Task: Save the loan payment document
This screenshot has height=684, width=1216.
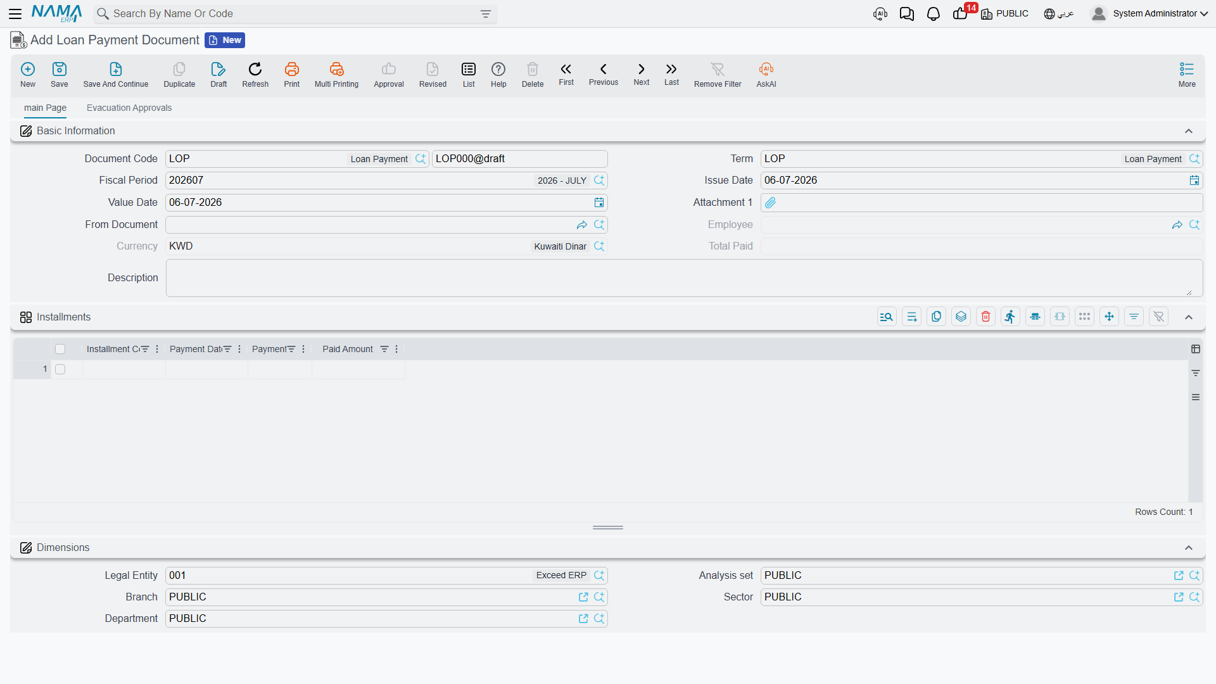Action: 60,74
